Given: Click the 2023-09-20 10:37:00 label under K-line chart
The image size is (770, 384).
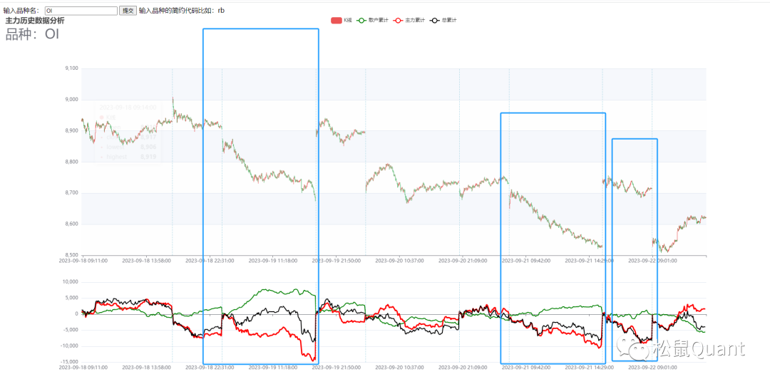Looking at the screenshot, I should click(x=399, y=261).
